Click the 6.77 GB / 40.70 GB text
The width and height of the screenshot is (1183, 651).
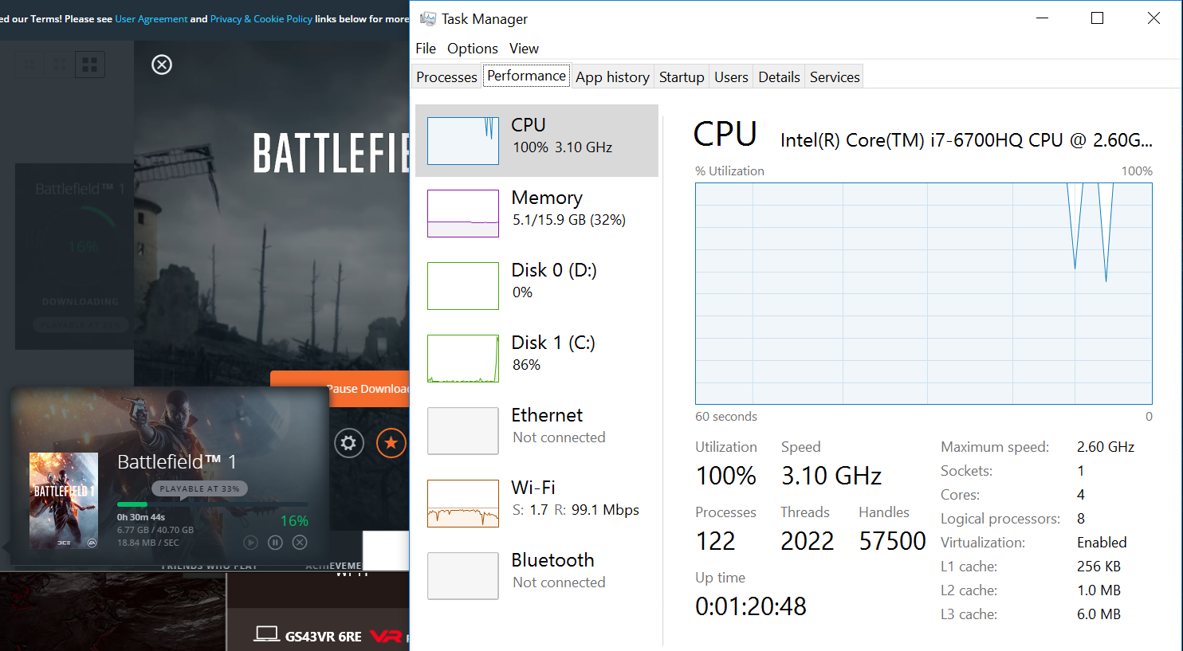tap(155, 530)
